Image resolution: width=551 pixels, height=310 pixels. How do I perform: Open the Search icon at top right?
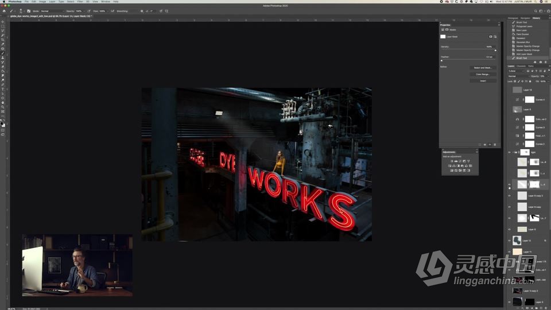click(x=536, y=11)
